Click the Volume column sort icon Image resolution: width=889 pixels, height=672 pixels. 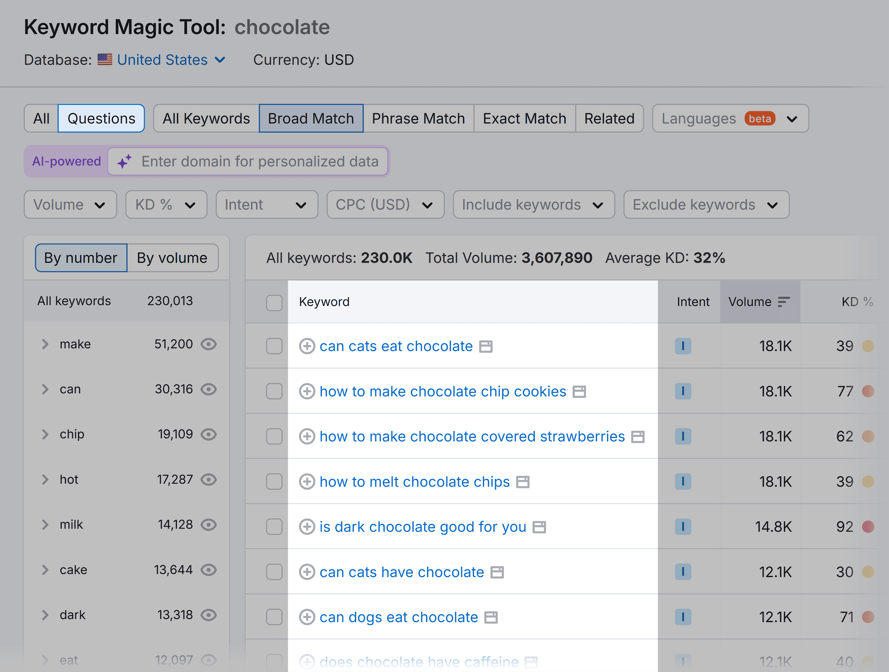point(784,302)
